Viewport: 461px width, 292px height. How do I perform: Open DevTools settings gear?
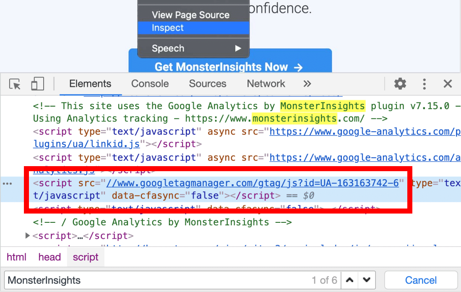tap(400, 84)
